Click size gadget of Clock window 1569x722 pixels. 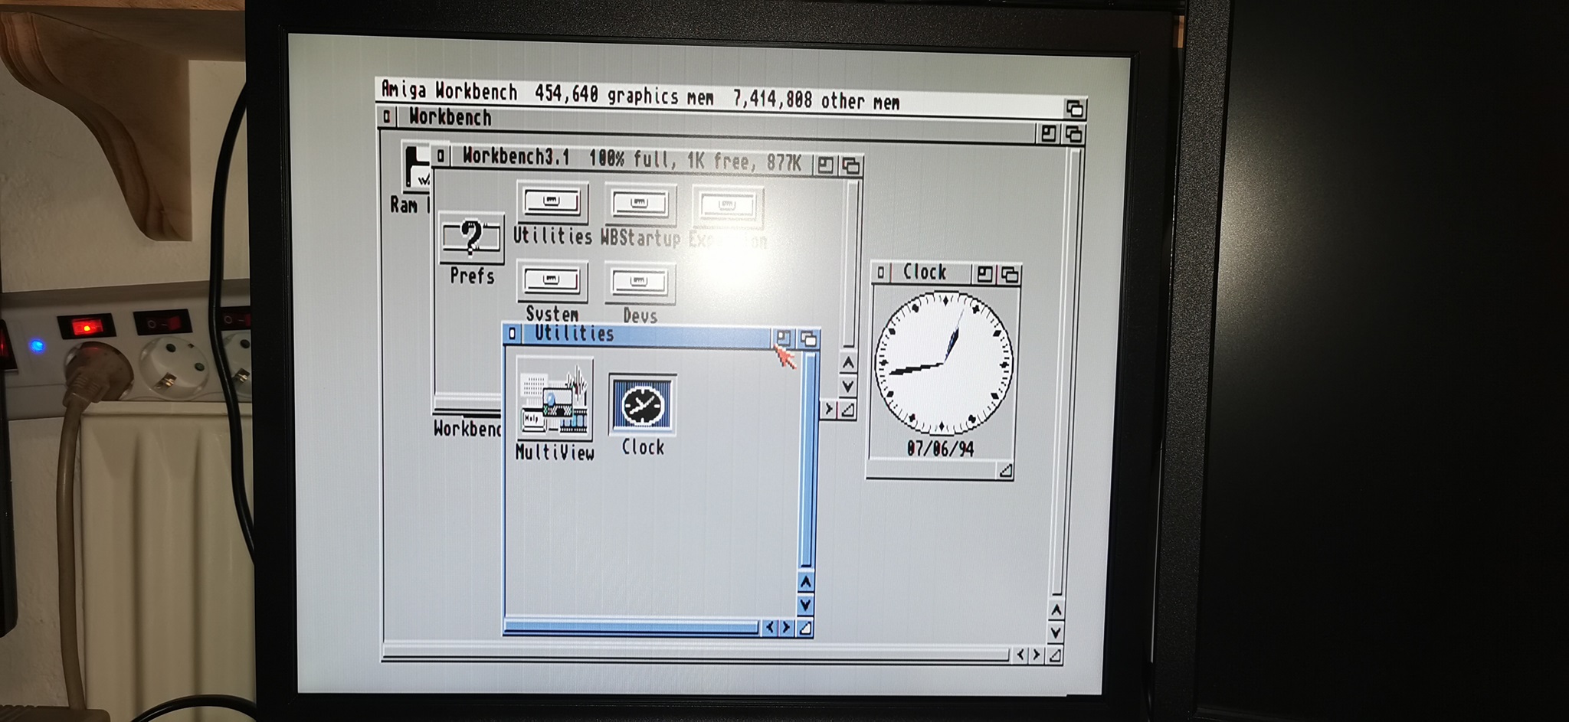pyautogui.click(x=1005, y=471)
